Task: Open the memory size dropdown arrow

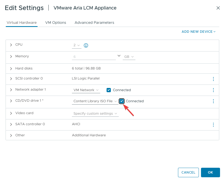Action: point(119,56)
